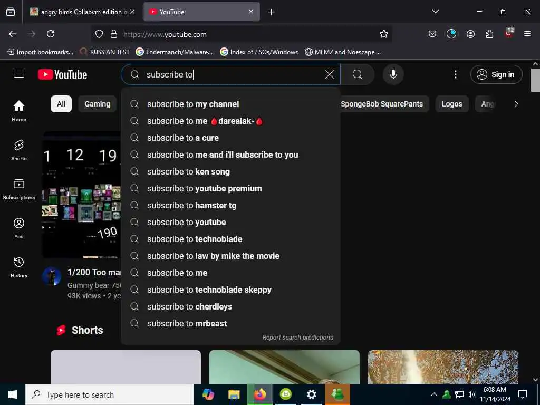Open the Windows Start menu
540x405 pixels.
click(13, 394)
